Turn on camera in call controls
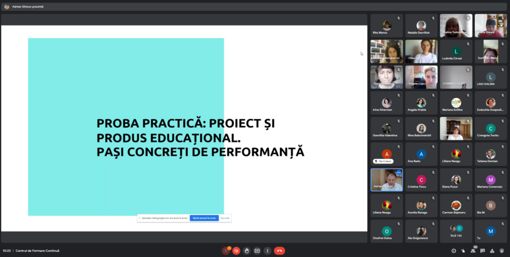The width and height of the screenshot is (510, 257). 237,251
